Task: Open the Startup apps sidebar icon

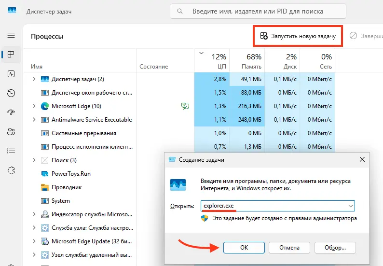Action: click(11, 112)
